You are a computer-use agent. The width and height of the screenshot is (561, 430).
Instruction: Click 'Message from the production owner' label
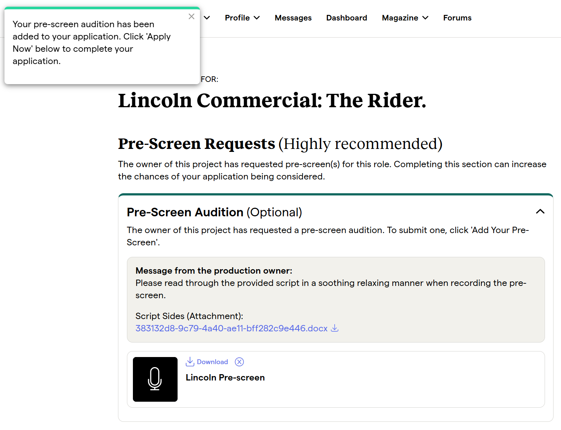pos(214,271)
